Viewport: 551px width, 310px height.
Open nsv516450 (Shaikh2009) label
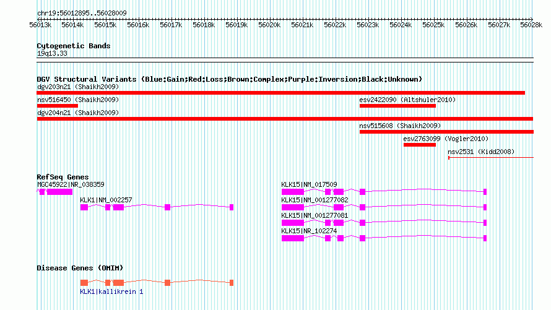click(x=78, y=100)
